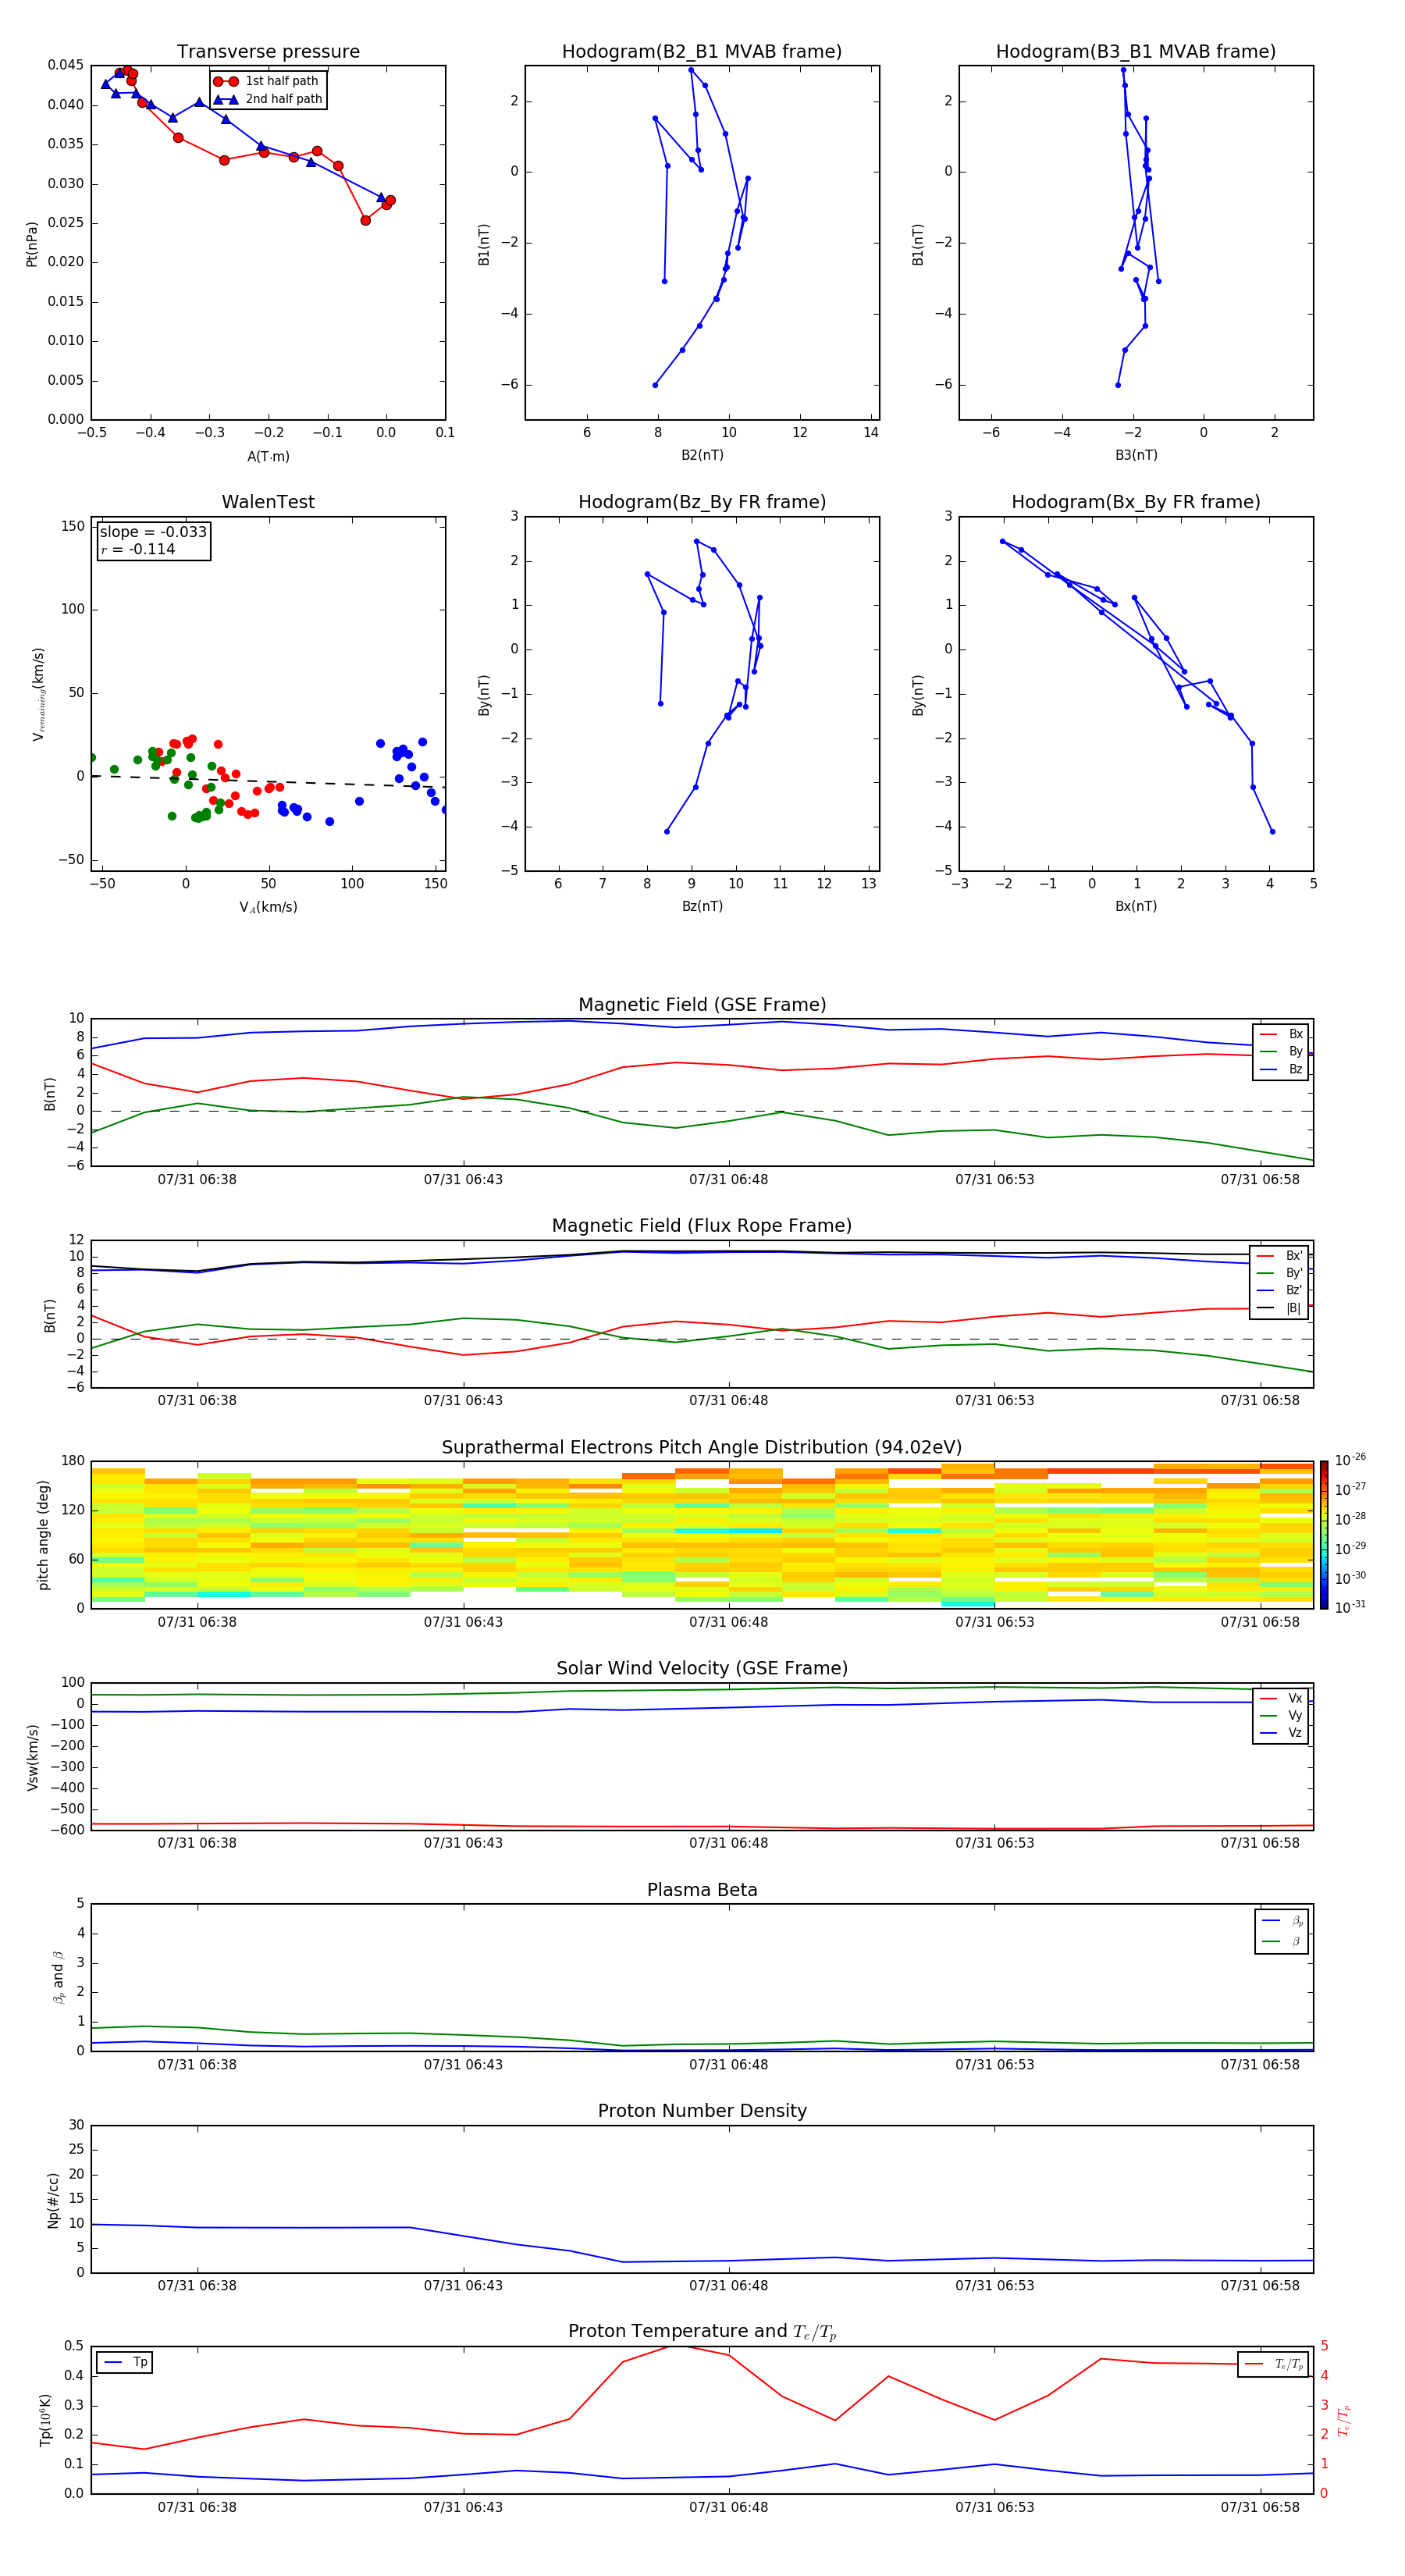Select the Vz entry in velocity legend
This screenshot has height=2576, width=1405.
[1281, 1733]
